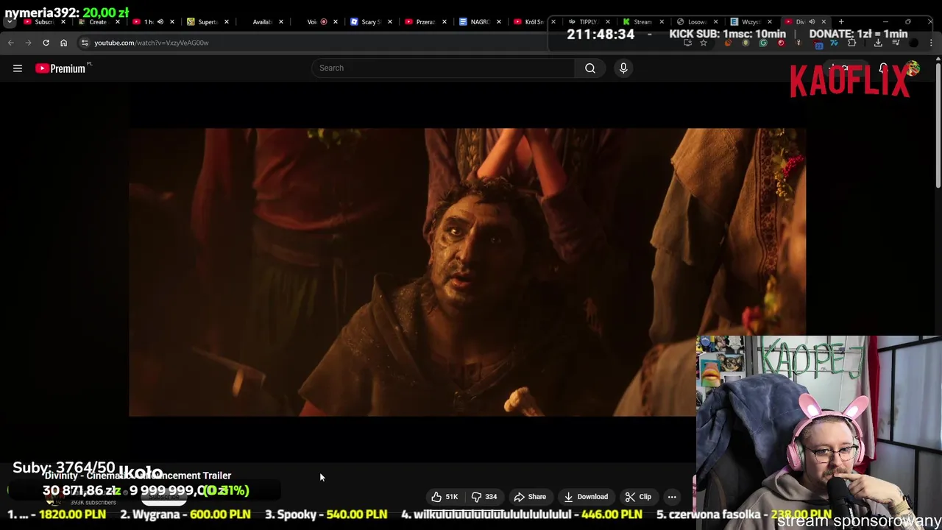Install or cast page screen icon
Image resolution: width=942 pixels, height=530 pixels.
point(687,43)
